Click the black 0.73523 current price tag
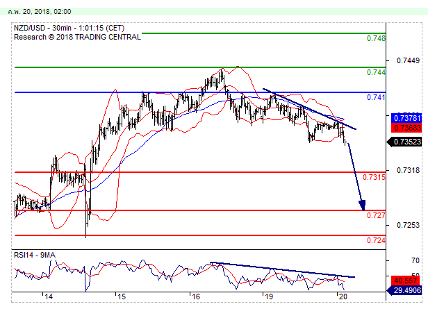 [x=404, y=142]
